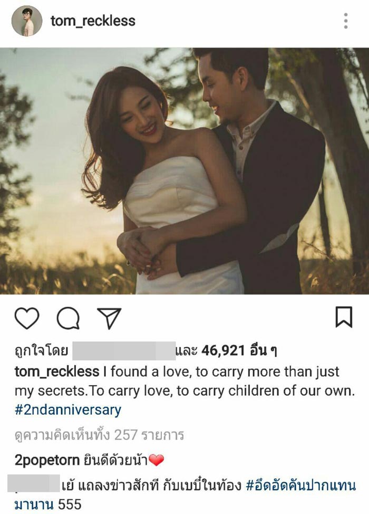The image size is (369, 514).
Task: Click red heart emoji in 2popetorn comment
Action: coord(157,460)
